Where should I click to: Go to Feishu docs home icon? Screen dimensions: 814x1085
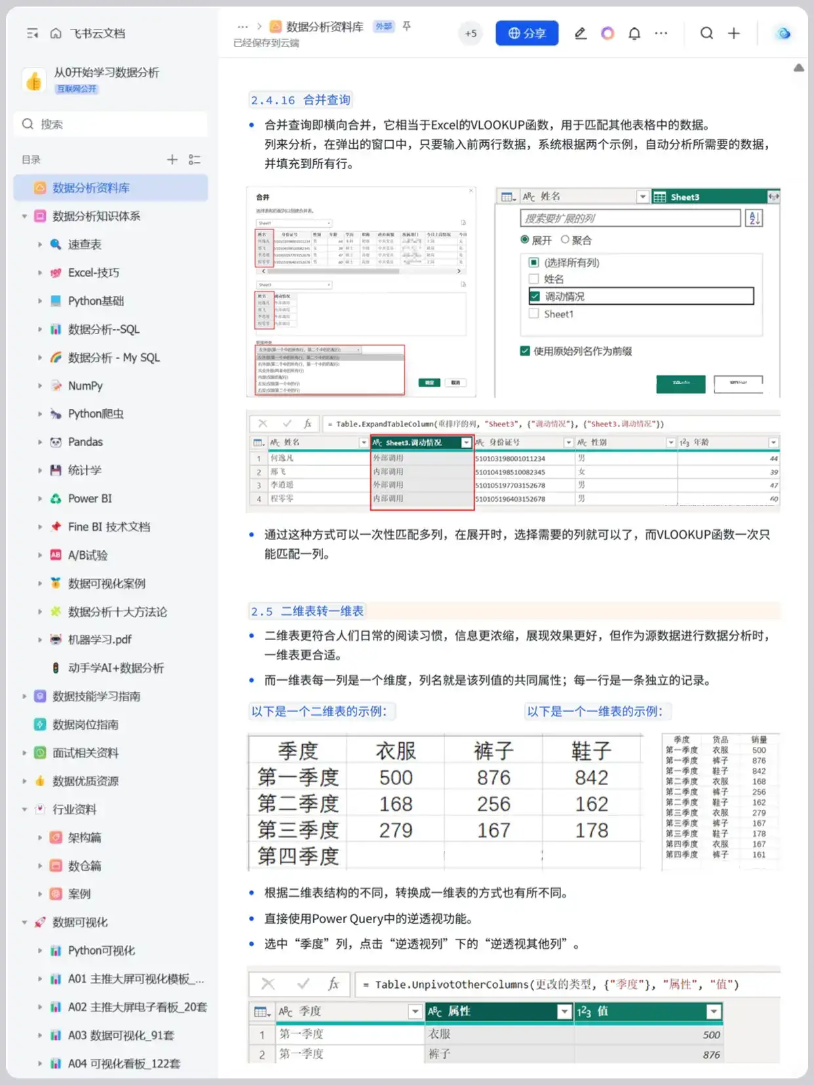click(56, 33)
